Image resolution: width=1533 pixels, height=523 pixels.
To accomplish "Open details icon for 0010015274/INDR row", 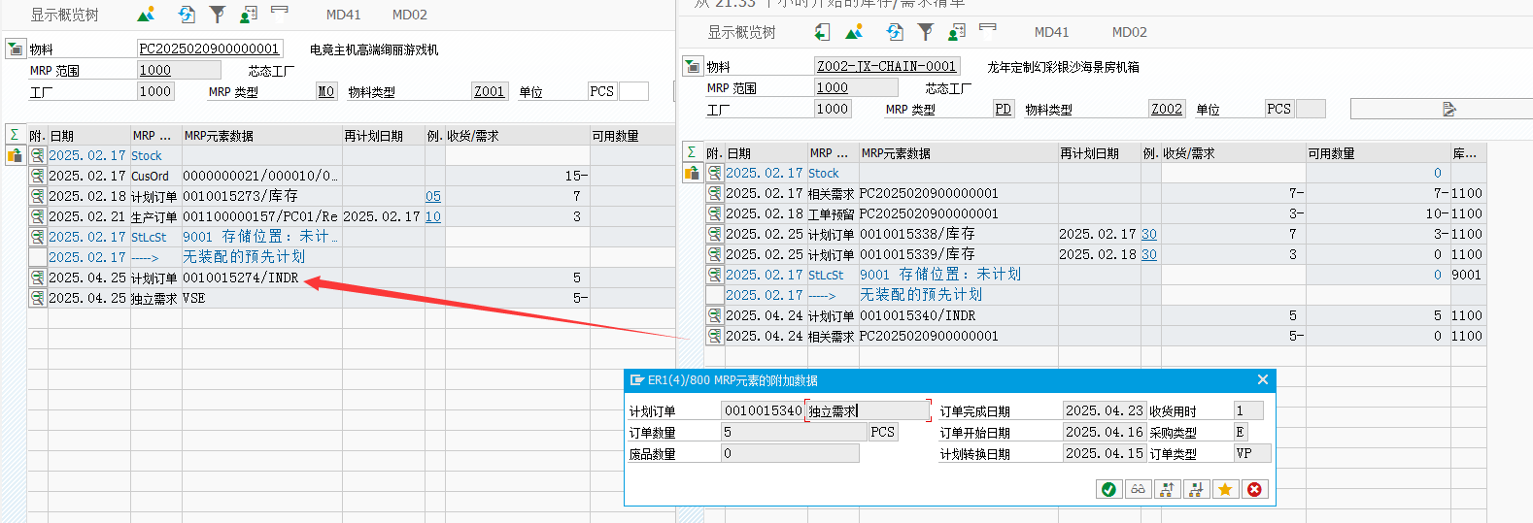I will (37, 278).
